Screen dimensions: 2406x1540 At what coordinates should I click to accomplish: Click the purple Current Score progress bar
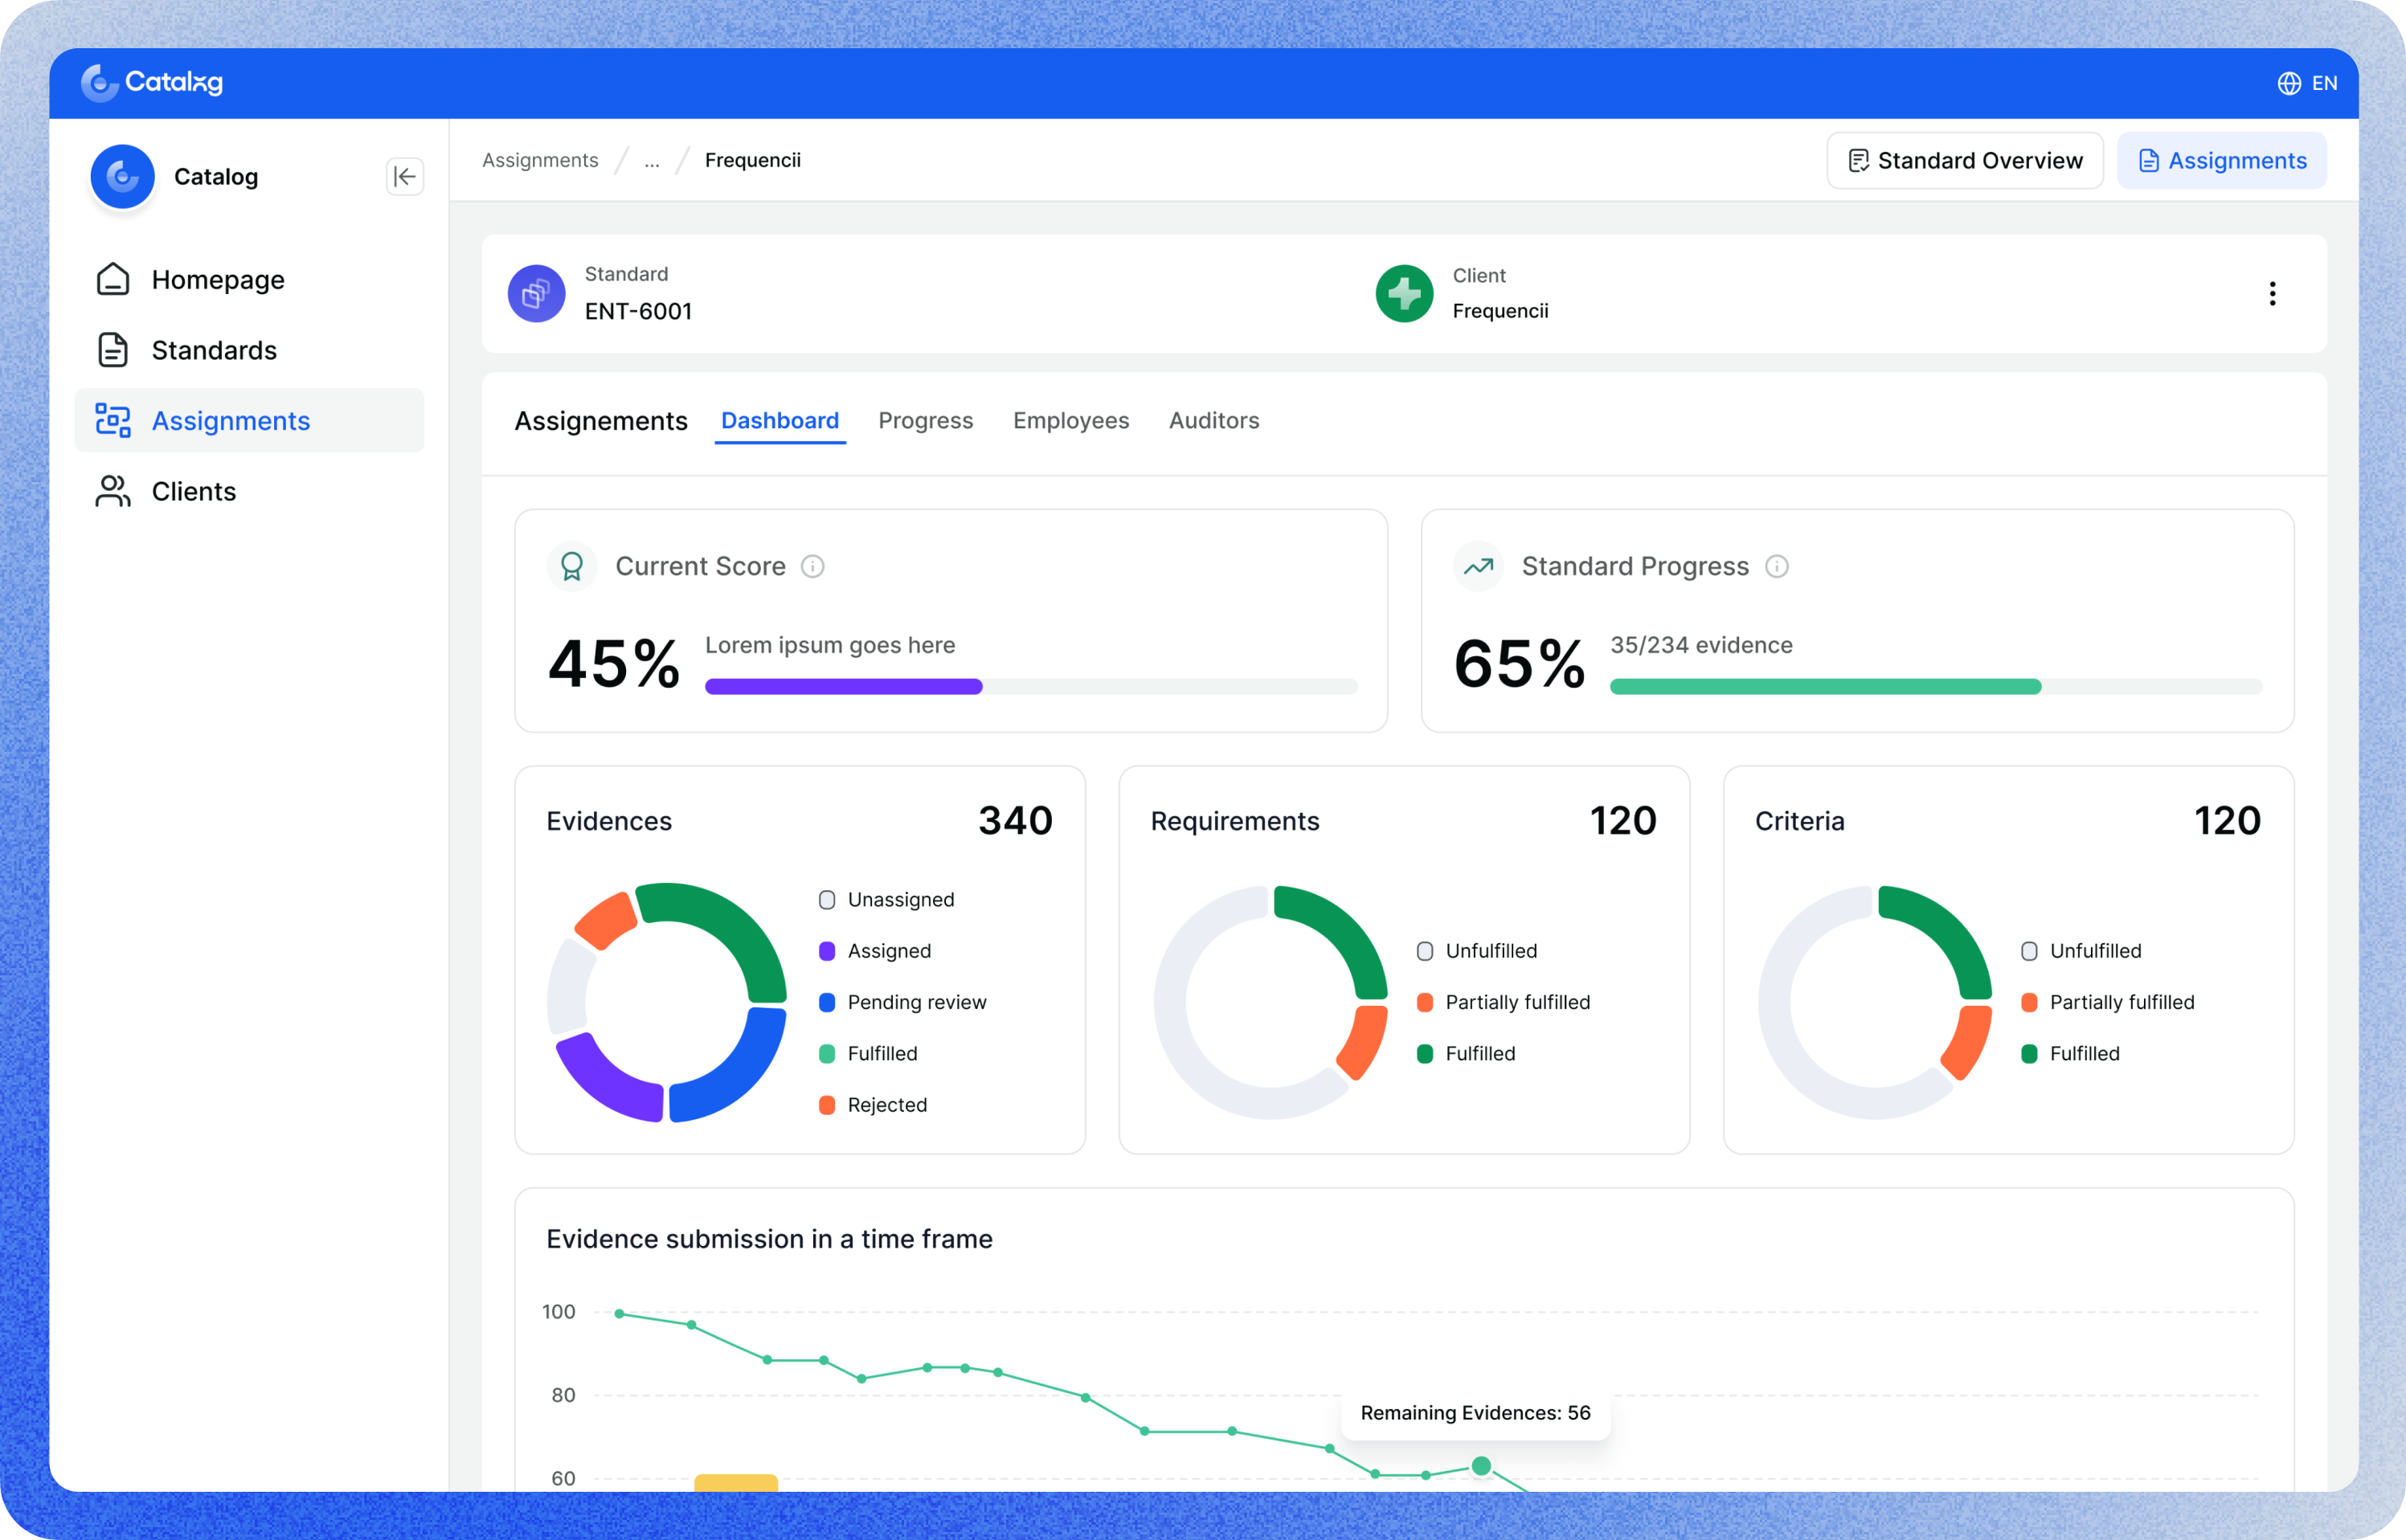coord(843,687)
